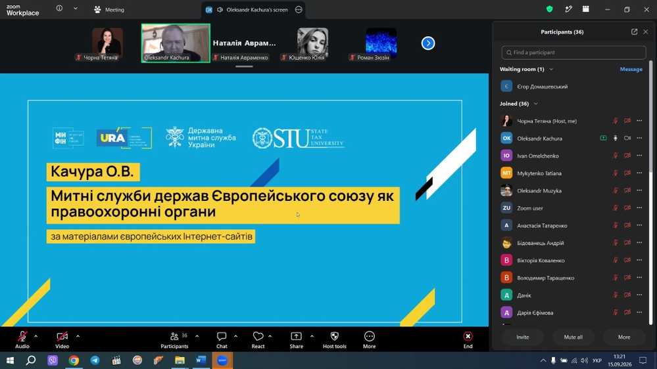Image resolution: width=657 pixels, height=369 pixels.
Task: Open Microsoft Word from the taskbar
Action: (201, 360)
